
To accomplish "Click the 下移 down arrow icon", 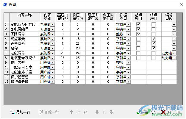I will 97,112.
